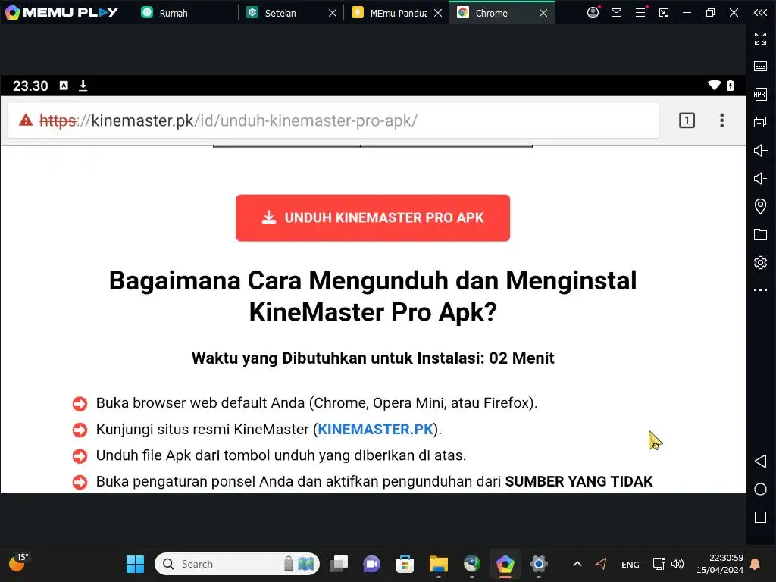Open the Windows Start menu
776x582 pixels.
click(x=135, y=564)
